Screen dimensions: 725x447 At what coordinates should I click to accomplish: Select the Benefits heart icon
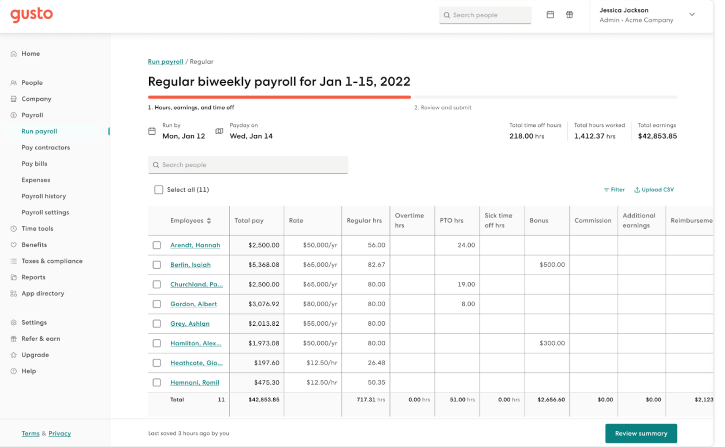pyautogui.click(x=13, y=245)
